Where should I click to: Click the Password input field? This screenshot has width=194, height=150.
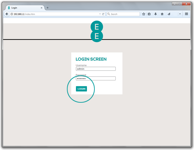[96, 79]
